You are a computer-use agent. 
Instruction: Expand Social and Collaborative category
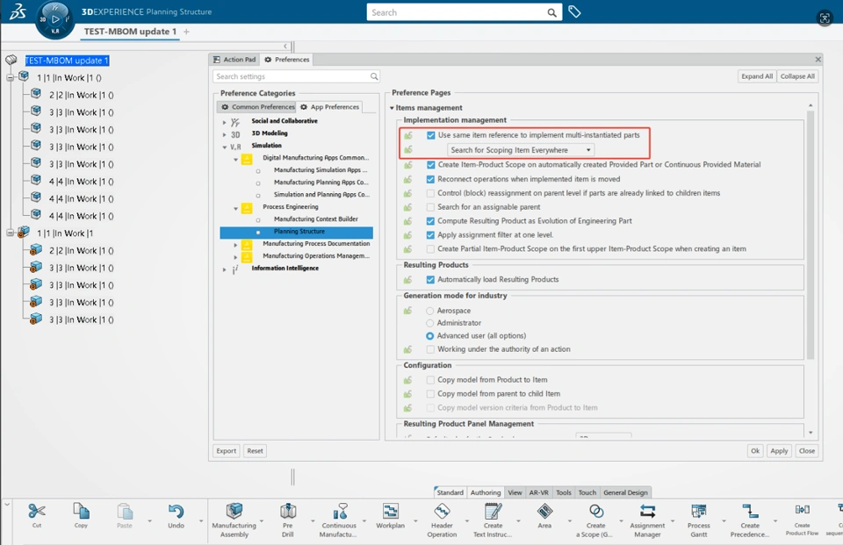[224, 122]
